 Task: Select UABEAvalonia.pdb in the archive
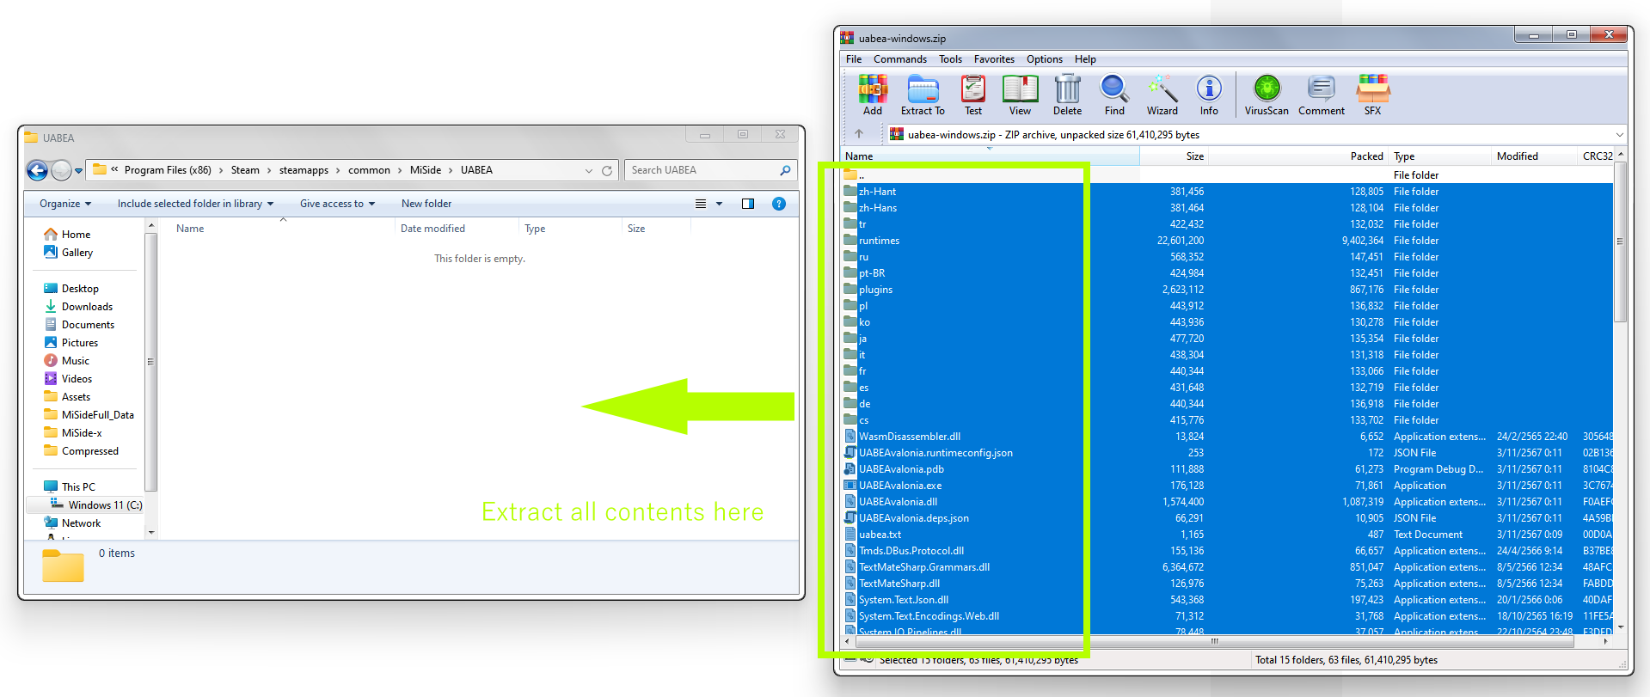(1228, 469)
